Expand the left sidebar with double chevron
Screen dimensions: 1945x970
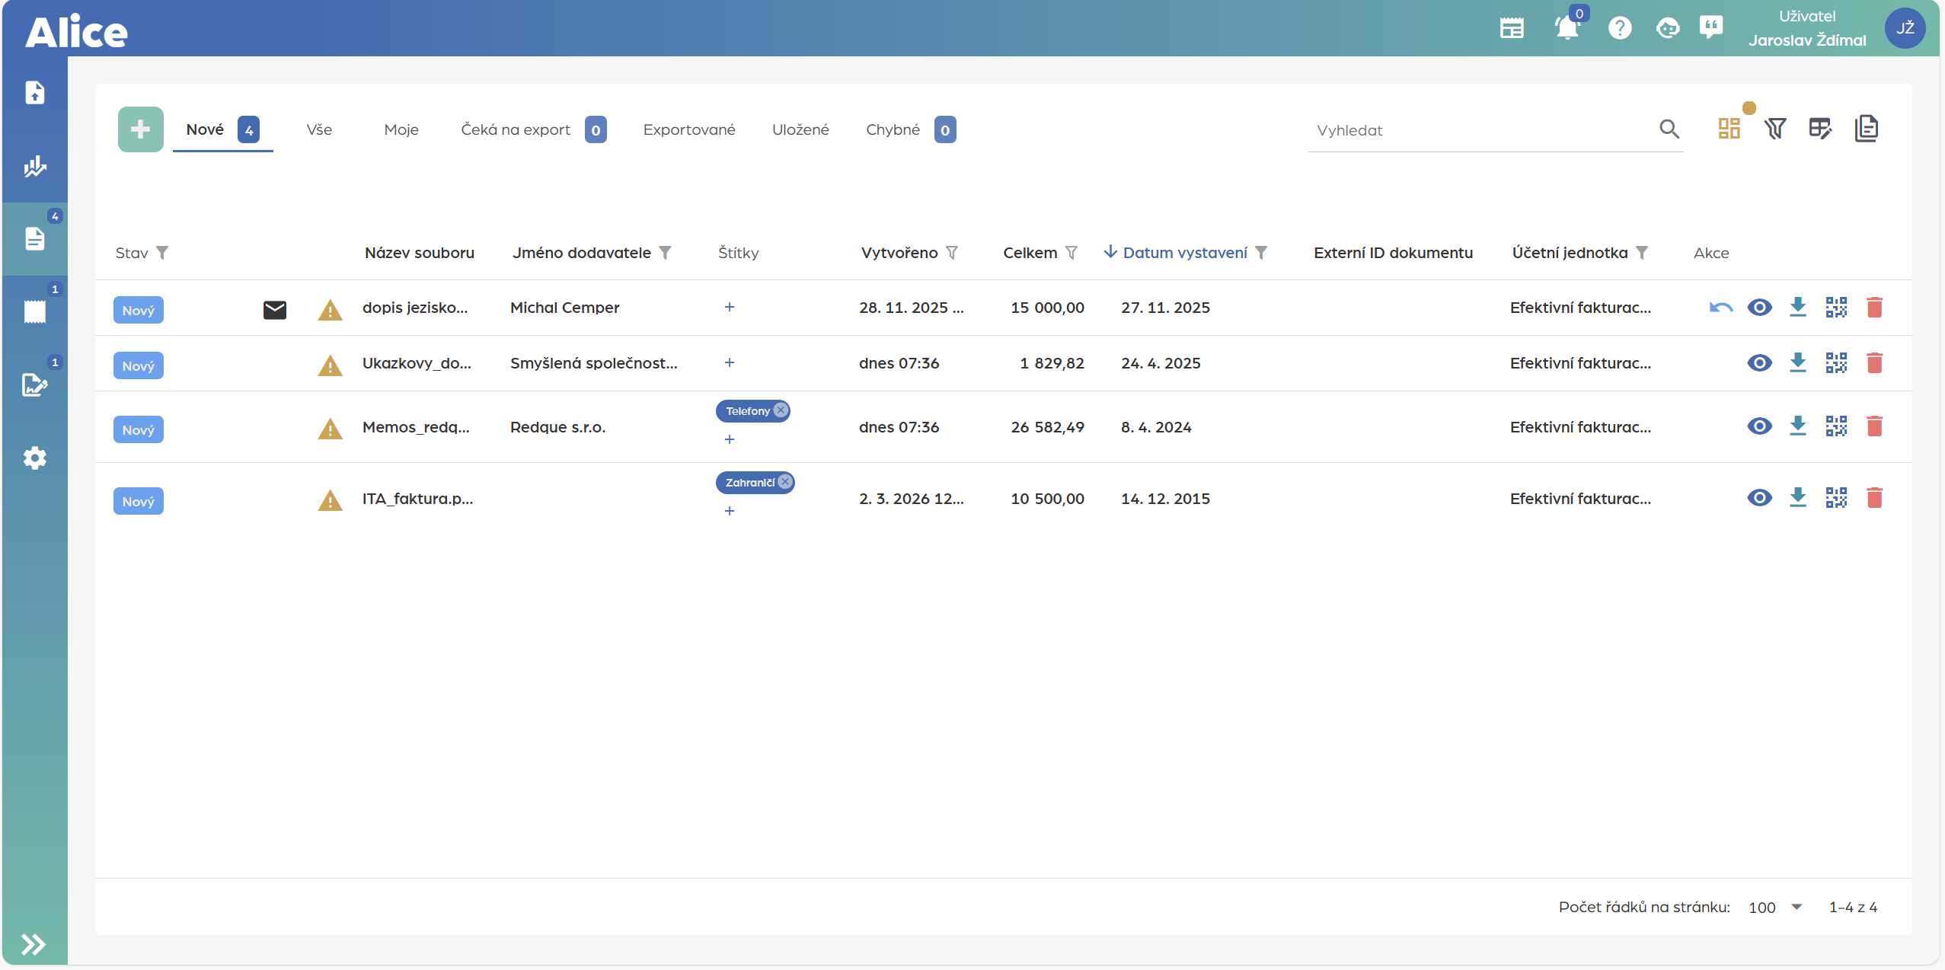(34, 944)
